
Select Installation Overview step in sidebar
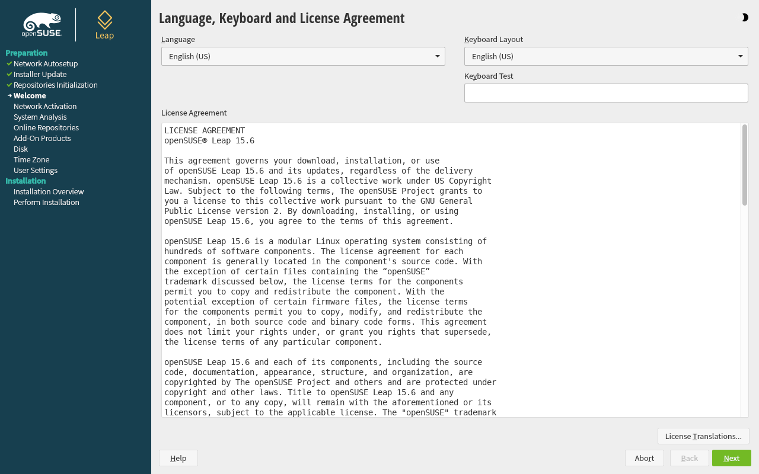(49, 191)
